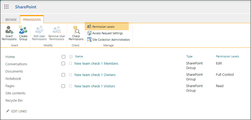Sort by the Permission Levels column header

[x=228, y=56]
